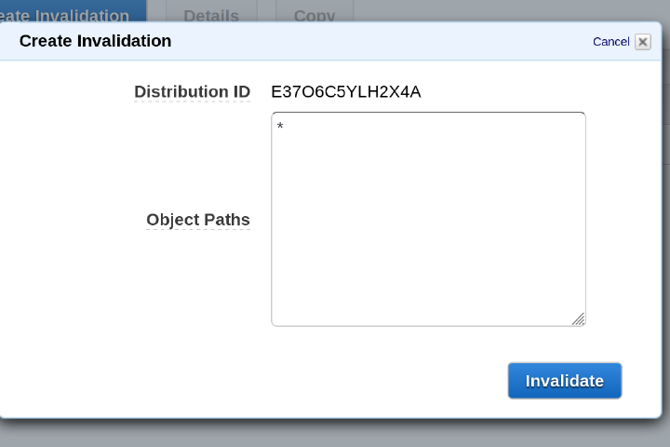Click the dimmed Copy button behind dialog
The width and height of the screenshot is (670, 447).
click(x=315, y=11)
